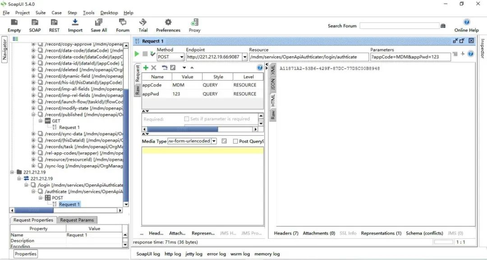Open the SoapUI log panel
This screenshot has height=260, width=487.
(148, 254)
